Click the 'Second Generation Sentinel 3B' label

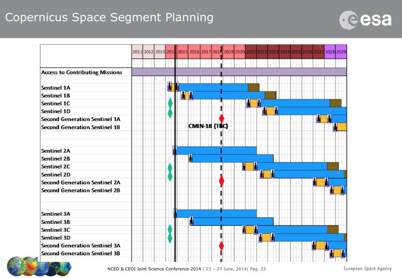pos(81,253)
